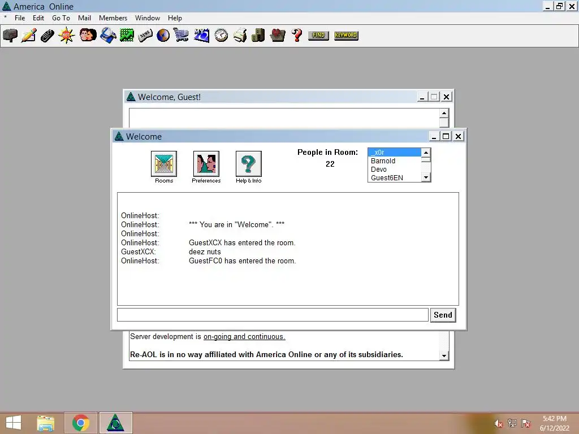Open the Window menu
Image resolution: width=579 pixels, height=434 pixels.
pos(148,18)
